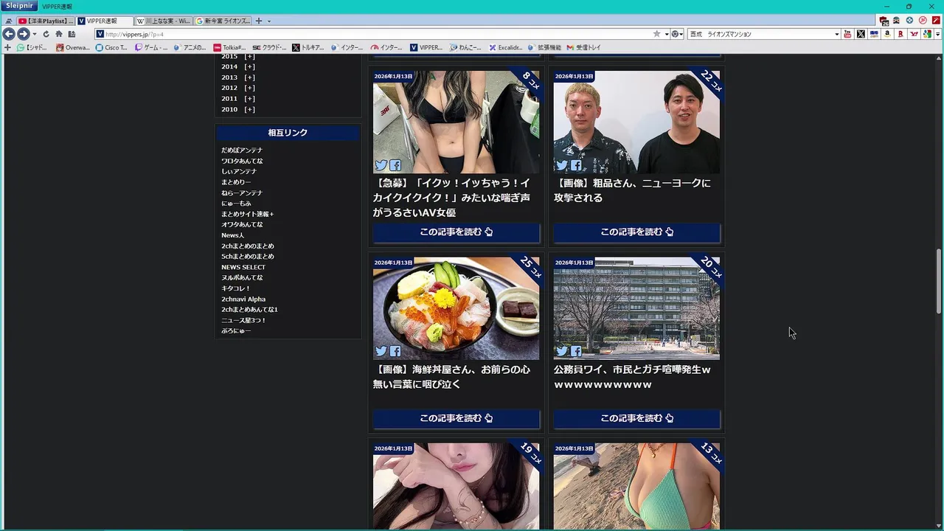This screenshot has width=944, height=531.
Task: Open the search engine selector dropdown
Action: tap(676, 34)
